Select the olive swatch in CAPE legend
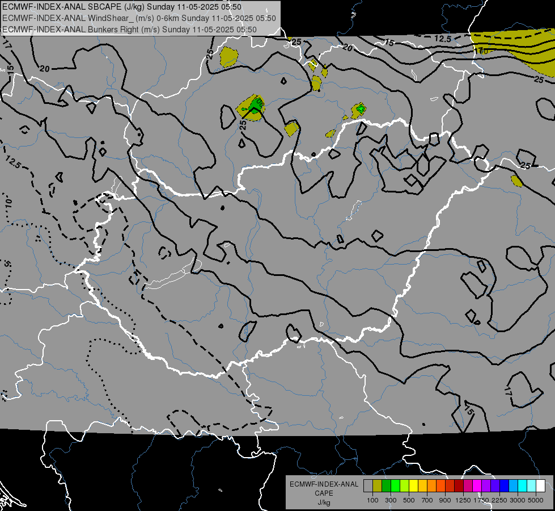 pyautogui.click(x=378, y=486)
